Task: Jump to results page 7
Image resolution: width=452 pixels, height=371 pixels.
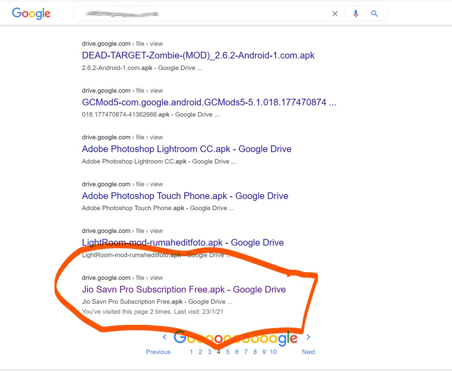Action: [x=246, y=352]
